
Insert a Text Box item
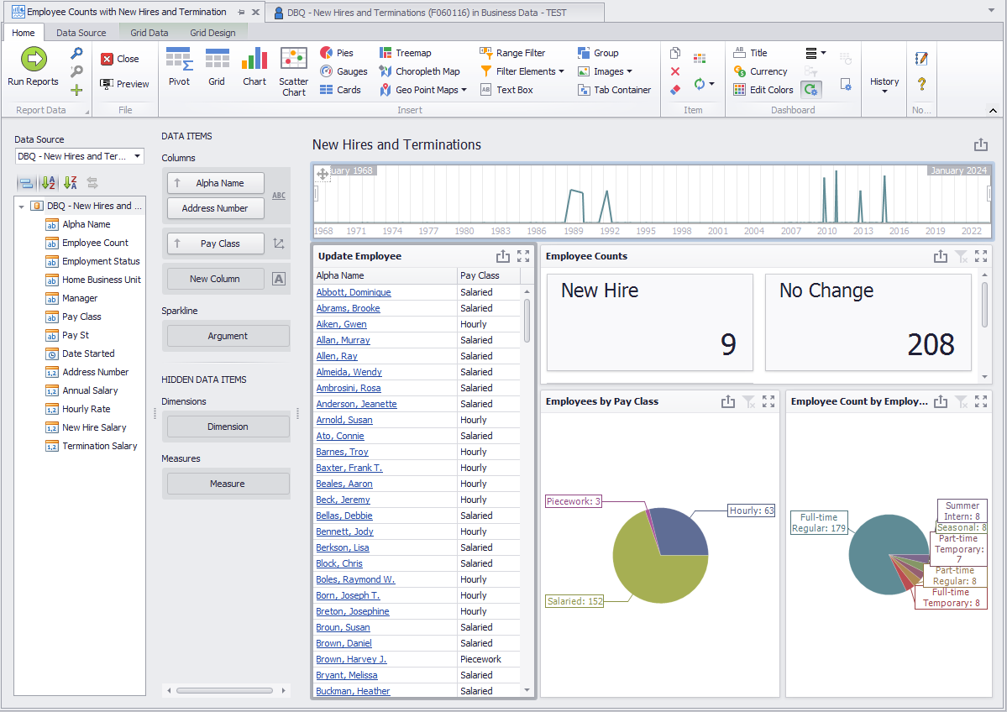click(x=506, y=90)
